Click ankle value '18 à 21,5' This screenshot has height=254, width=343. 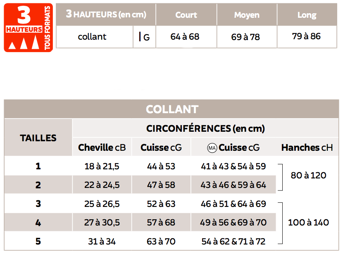[x=102, y=166]
